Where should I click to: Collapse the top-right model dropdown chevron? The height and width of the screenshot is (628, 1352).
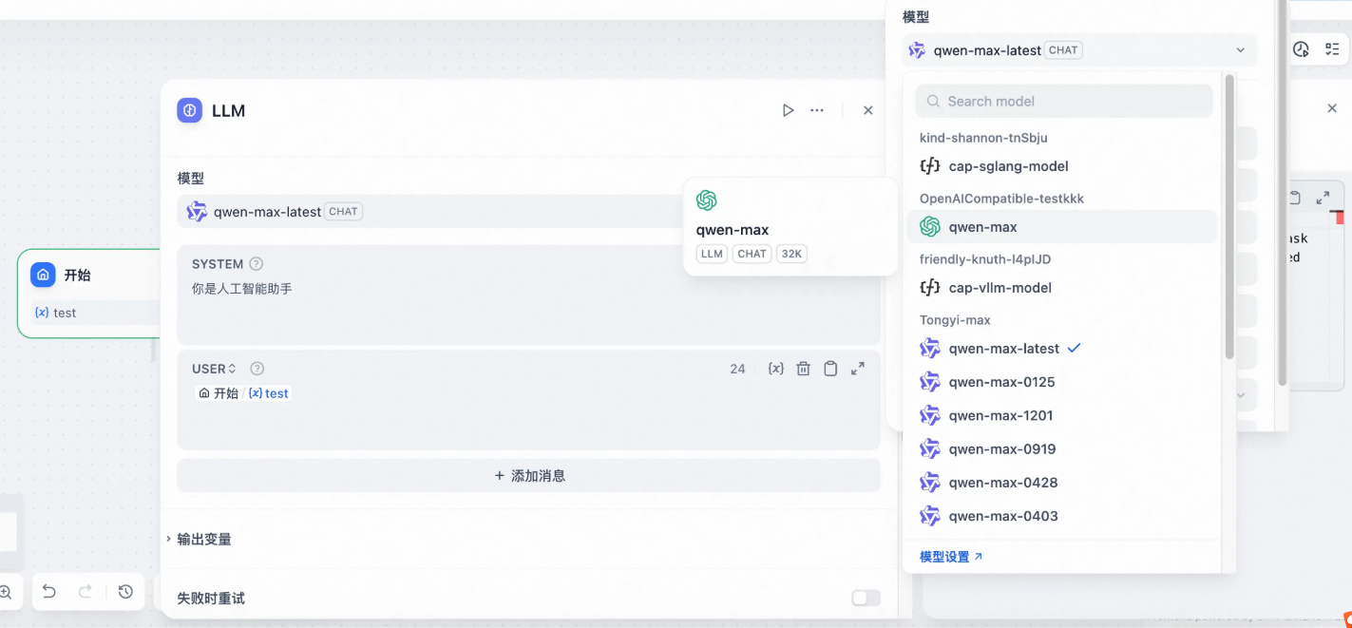click(x=1240, y=50)
